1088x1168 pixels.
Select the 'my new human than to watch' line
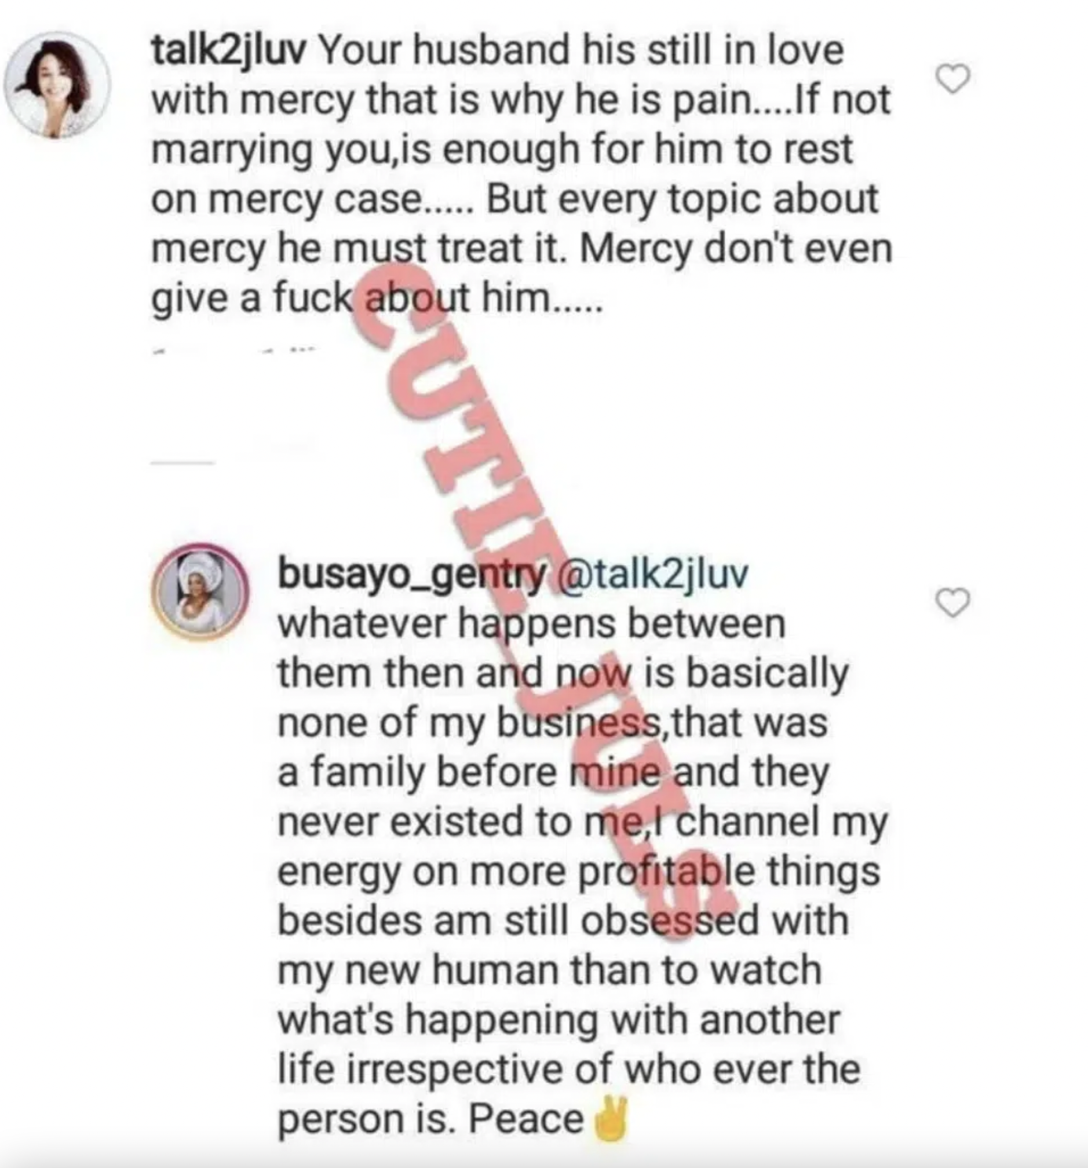tap(549, 970)
